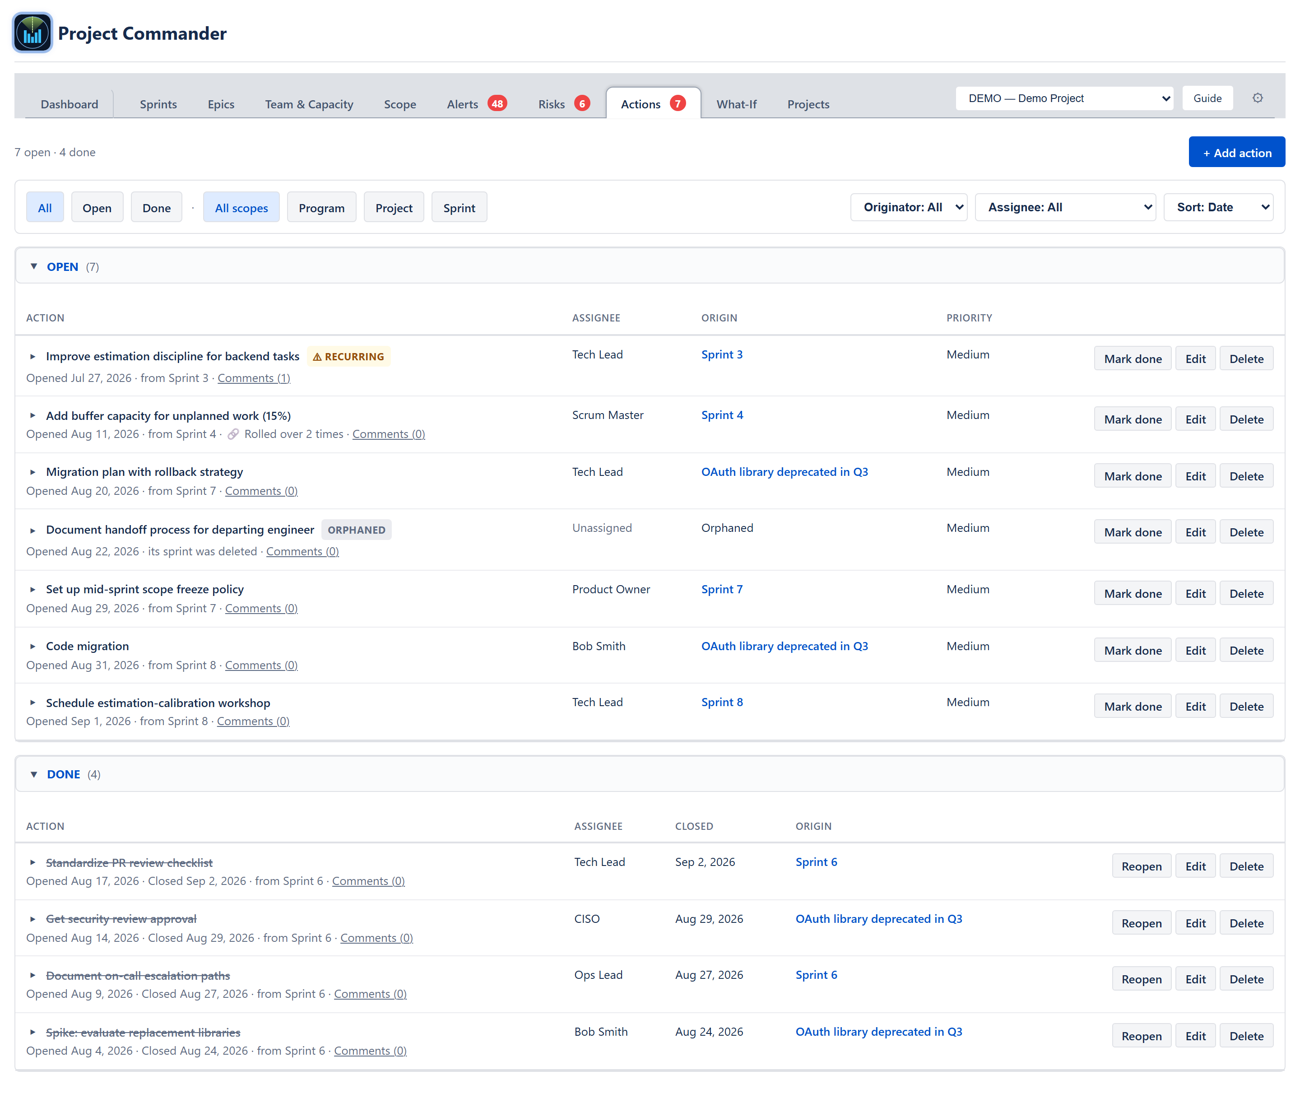Expand Add buffer capacity row

coord(32,416)
